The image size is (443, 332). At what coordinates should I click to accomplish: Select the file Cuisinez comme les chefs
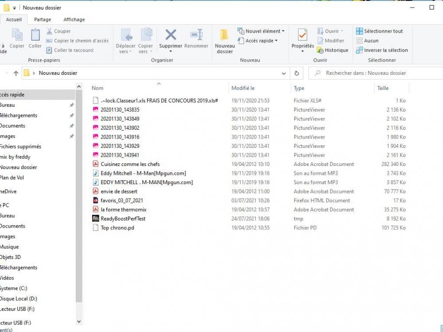coord(130,164)
